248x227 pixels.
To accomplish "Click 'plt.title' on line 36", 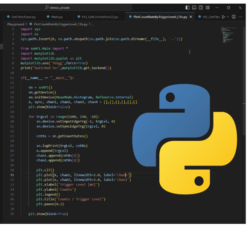I will click(x=71, y=199).
